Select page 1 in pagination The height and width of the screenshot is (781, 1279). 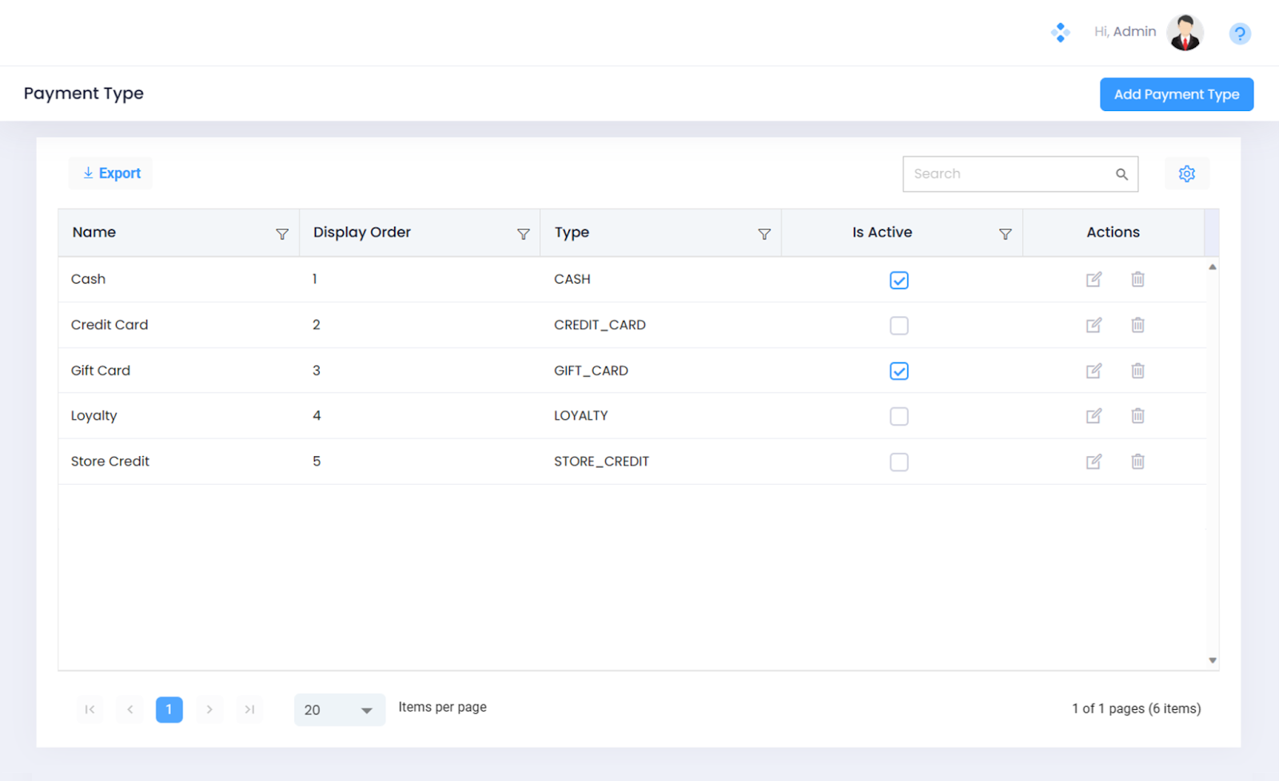click(169, 710)
